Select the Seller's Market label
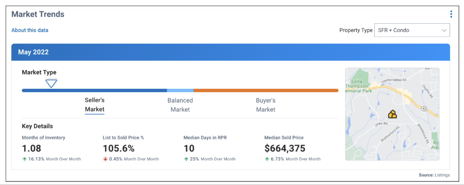Screen dimensions: 464x185 pos(95,105)
